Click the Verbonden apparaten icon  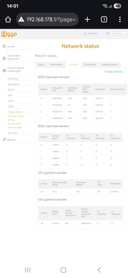(4, 58)
